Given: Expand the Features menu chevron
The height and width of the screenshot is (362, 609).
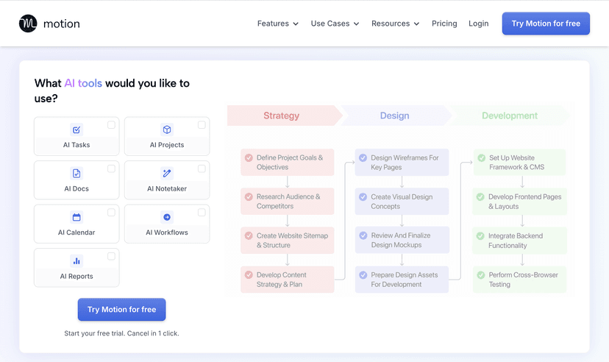Looking at the screenshot, I should point(296,24).
